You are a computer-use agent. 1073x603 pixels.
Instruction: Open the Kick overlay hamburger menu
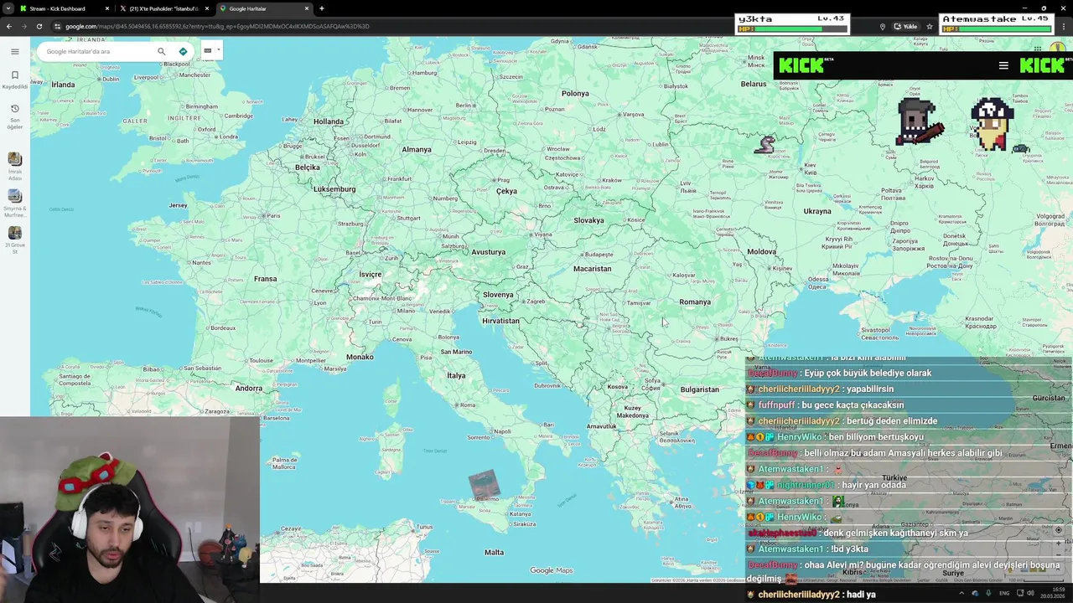click(x=1003, y=65)
